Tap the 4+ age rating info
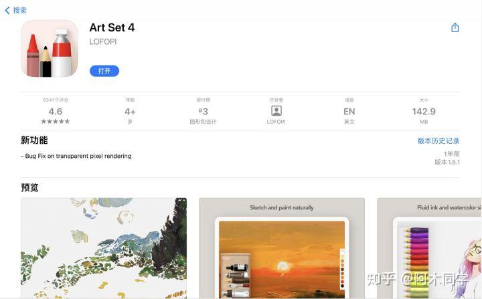 click(x=130, y=111)
